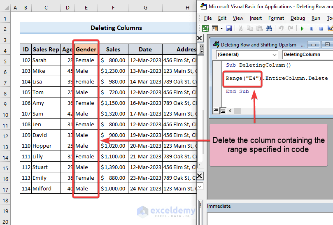Image resolution: width=333 pixels, height=225 pixels.
Task: Select row 10 header in Excel
Action: [x=5, y=115]
